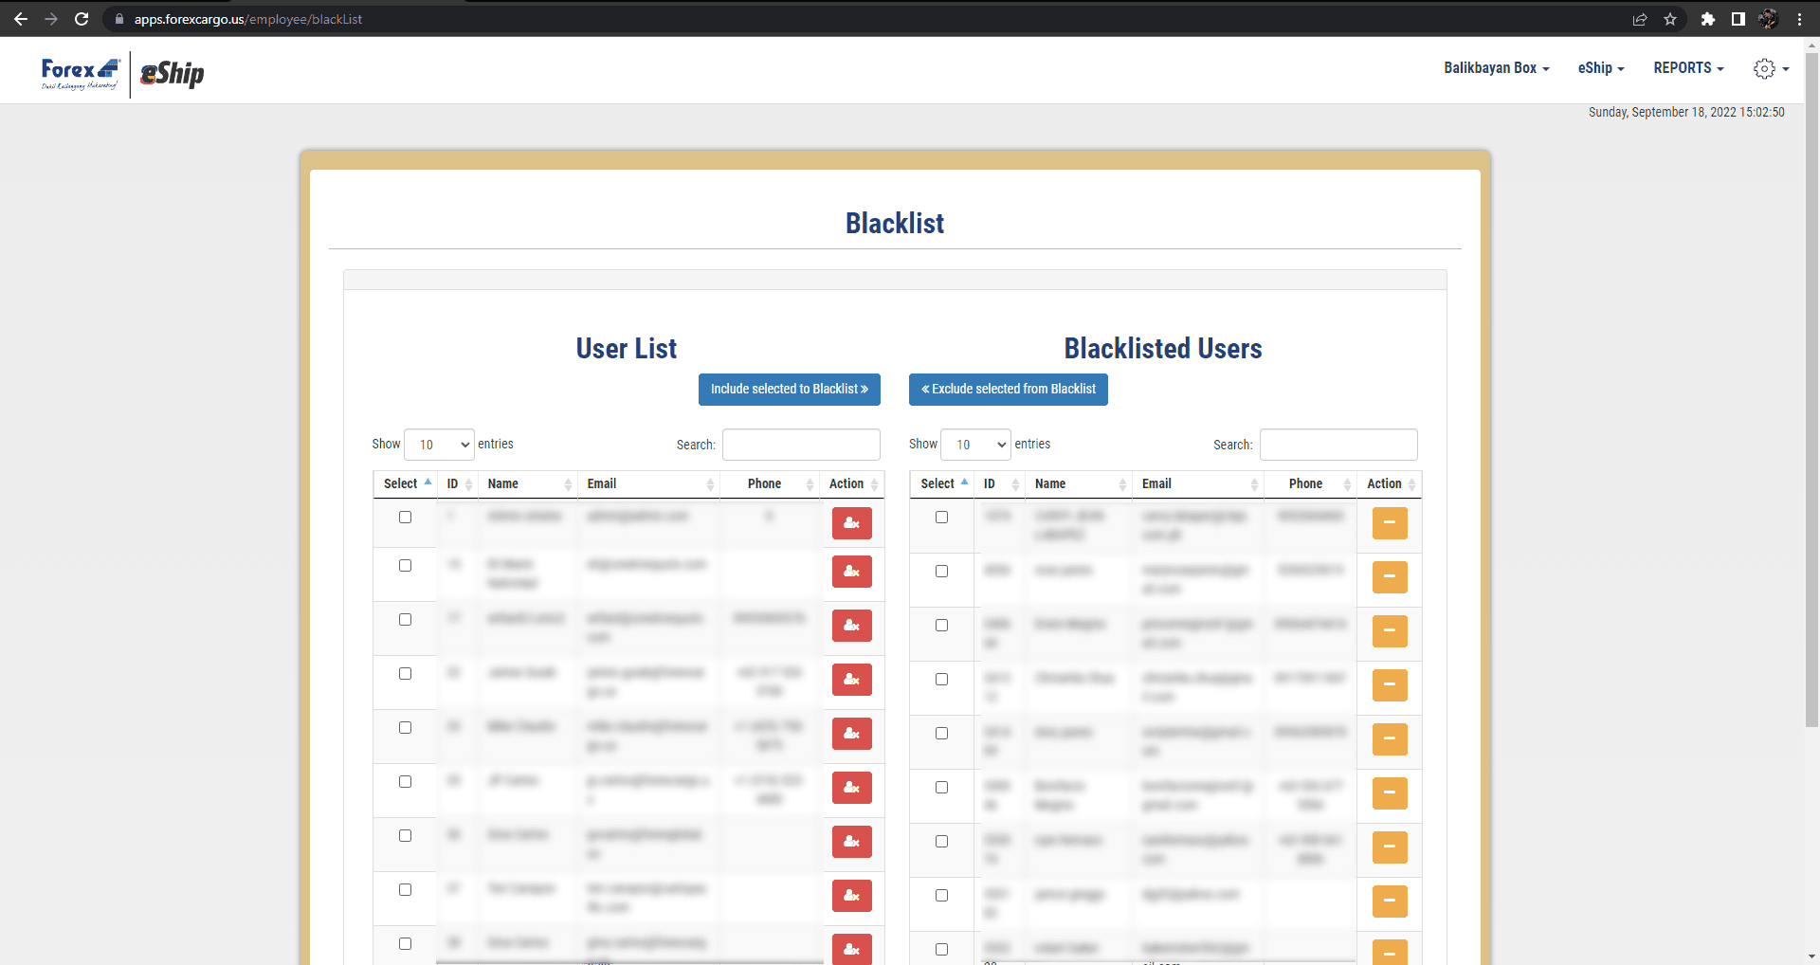
Task: Tick the checkbox in second Blacklisted Users row
Action: point(941,572)
